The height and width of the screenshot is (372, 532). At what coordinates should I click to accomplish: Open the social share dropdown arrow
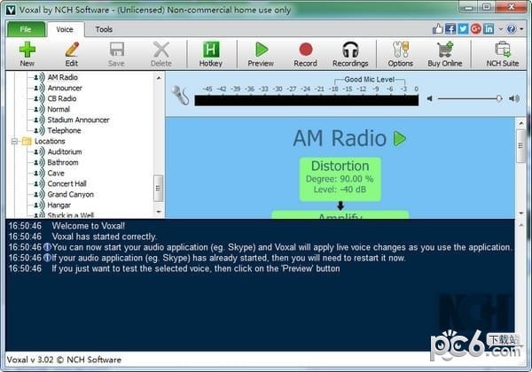click(x=500, y=29)
